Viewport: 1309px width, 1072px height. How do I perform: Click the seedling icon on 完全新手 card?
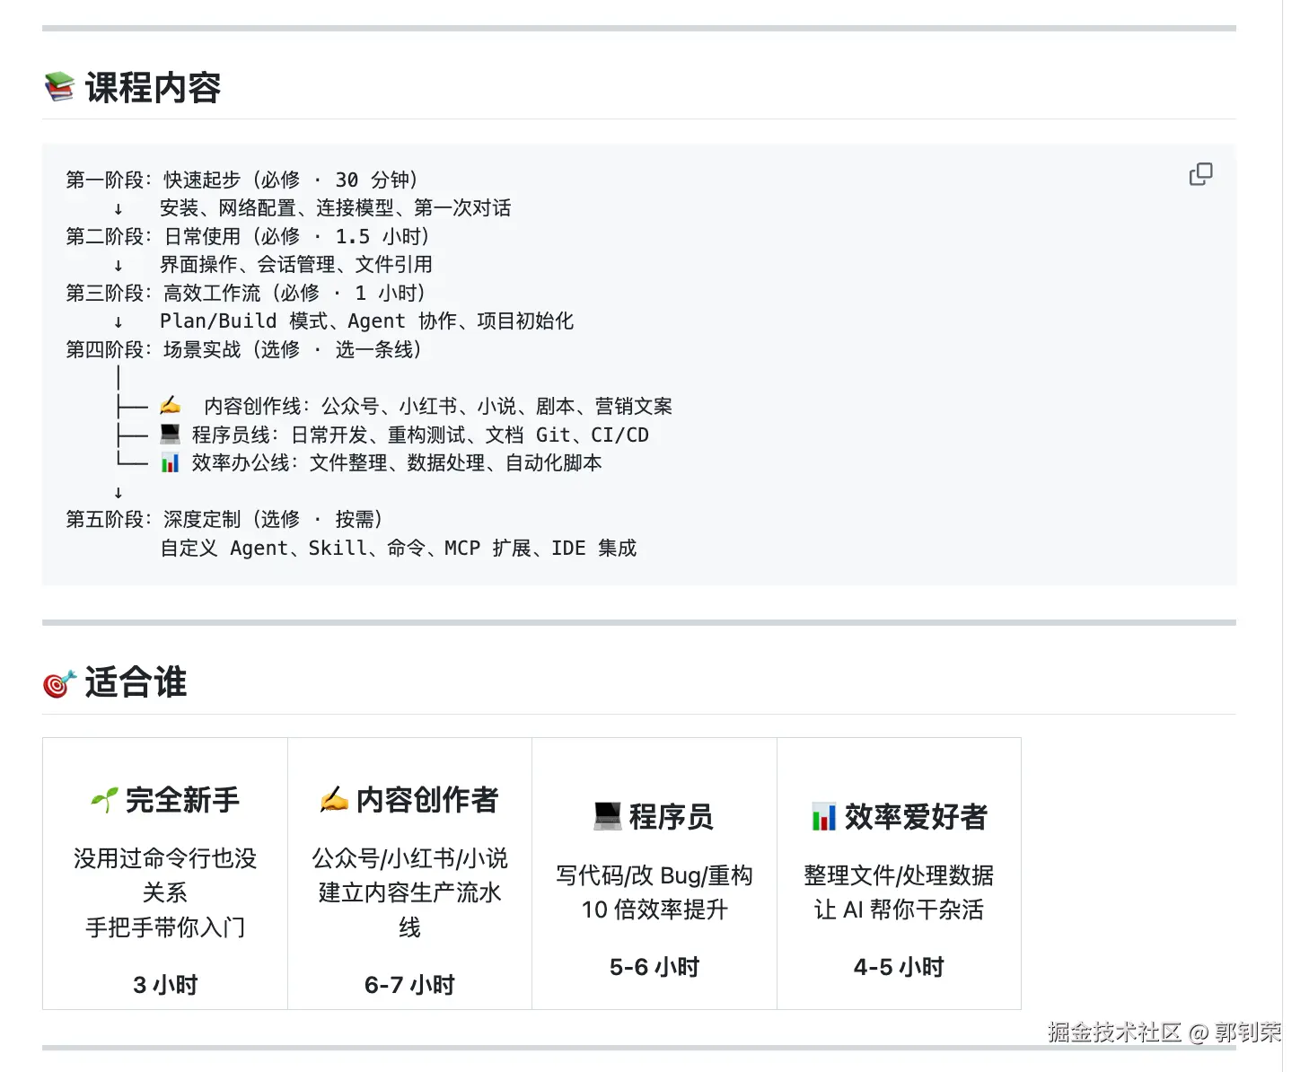coord(104,795)
